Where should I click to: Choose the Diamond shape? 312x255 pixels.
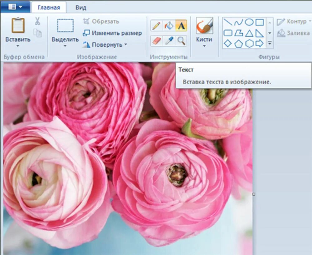coord(228,43)
